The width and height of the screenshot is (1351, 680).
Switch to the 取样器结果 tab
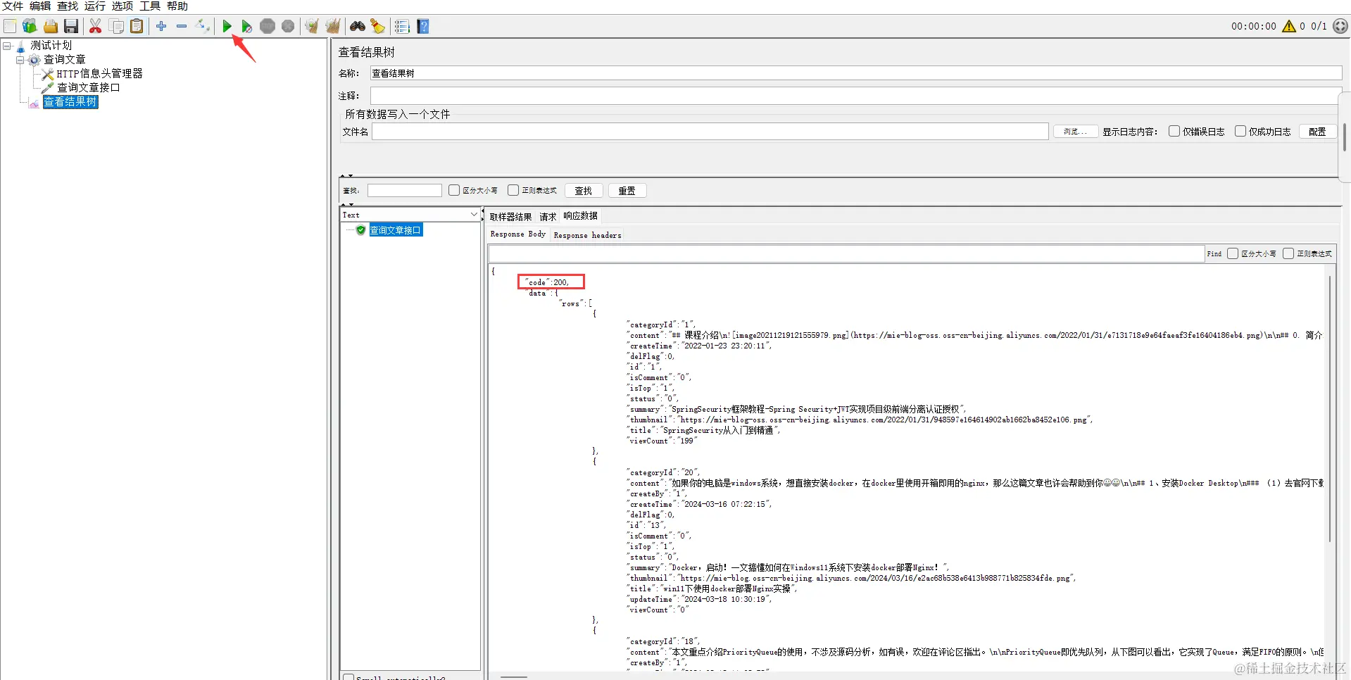[x=510, y=217]
